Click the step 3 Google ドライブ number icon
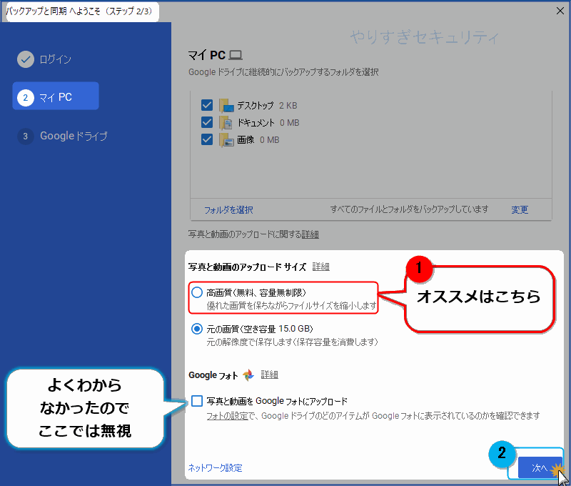This screenshot has width=571, height=486. click(x=26, y=136)
